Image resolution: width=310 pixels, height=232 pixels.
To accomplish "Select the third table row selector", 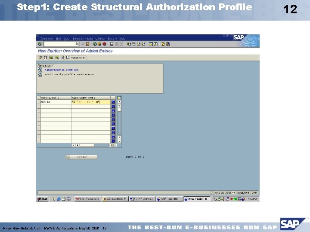I will coord(39,111).
